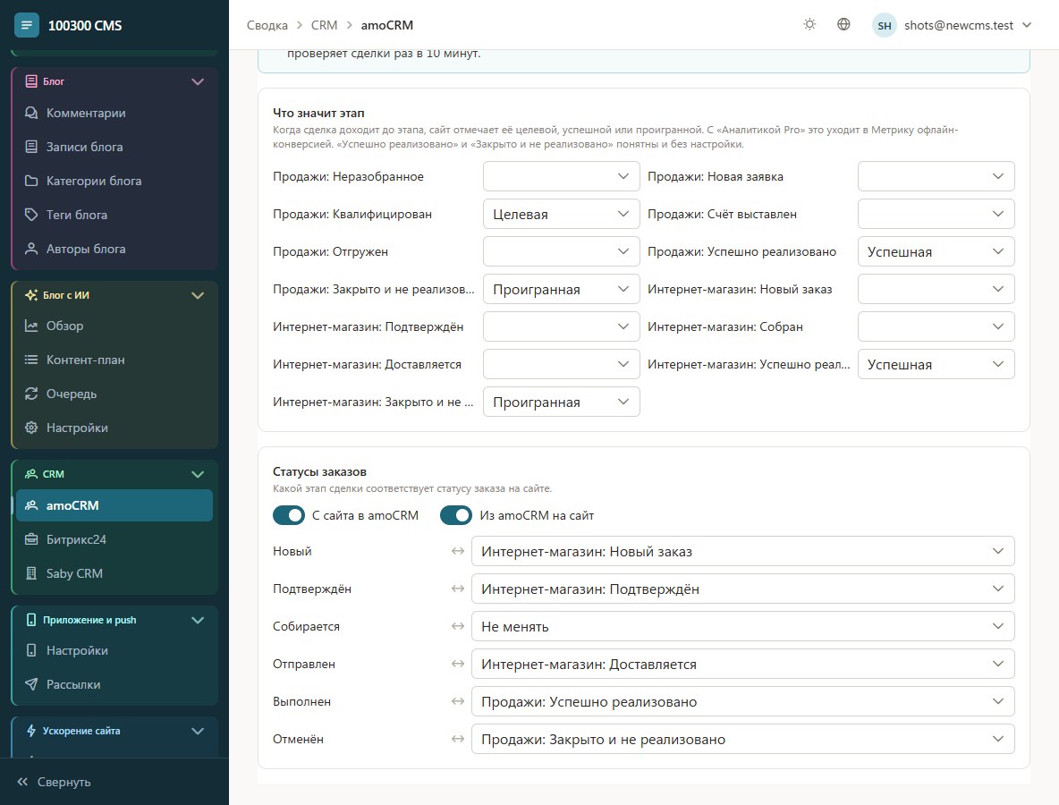Click the Очередь refresh icon
This screenshot has width=1059, height=805.
(31, 394)
